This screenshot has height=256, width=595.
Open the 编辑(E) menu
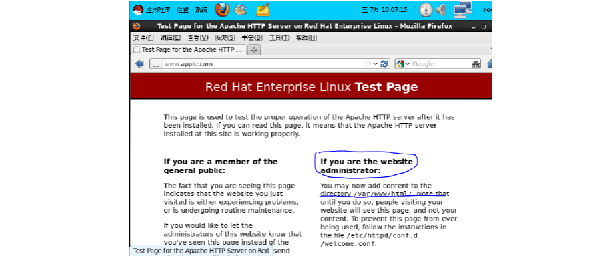click(171, 37)
